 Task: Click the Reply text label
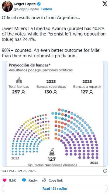(x=33, y=180)
